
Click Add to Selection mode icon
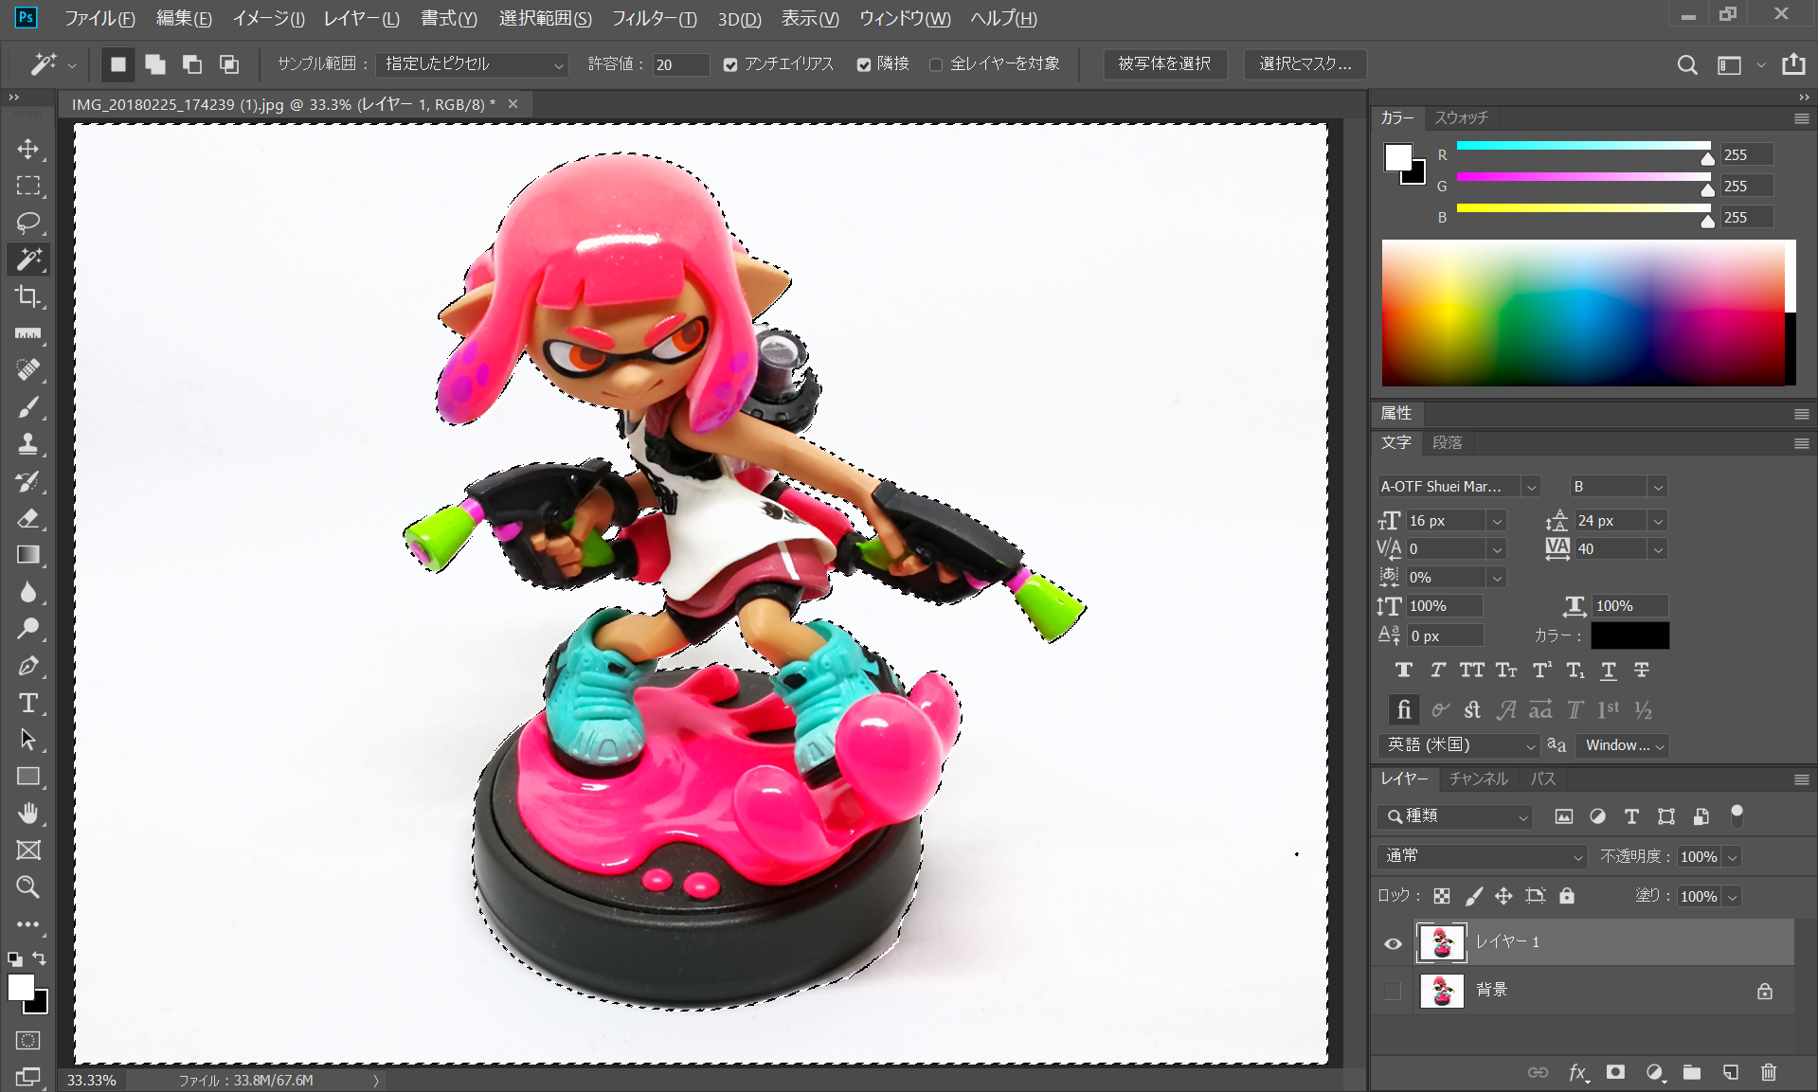[x=155, y=64]
